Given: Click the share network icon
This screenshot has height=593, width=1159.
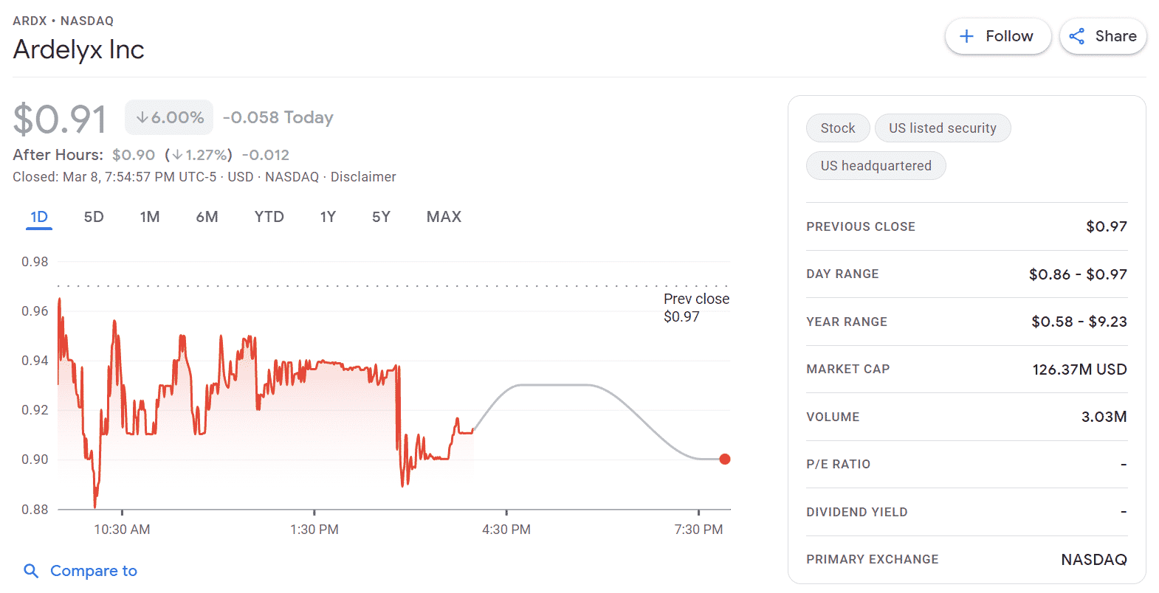Looking at the screenshot, I should pyautogui.click(x=1077, y=36).
